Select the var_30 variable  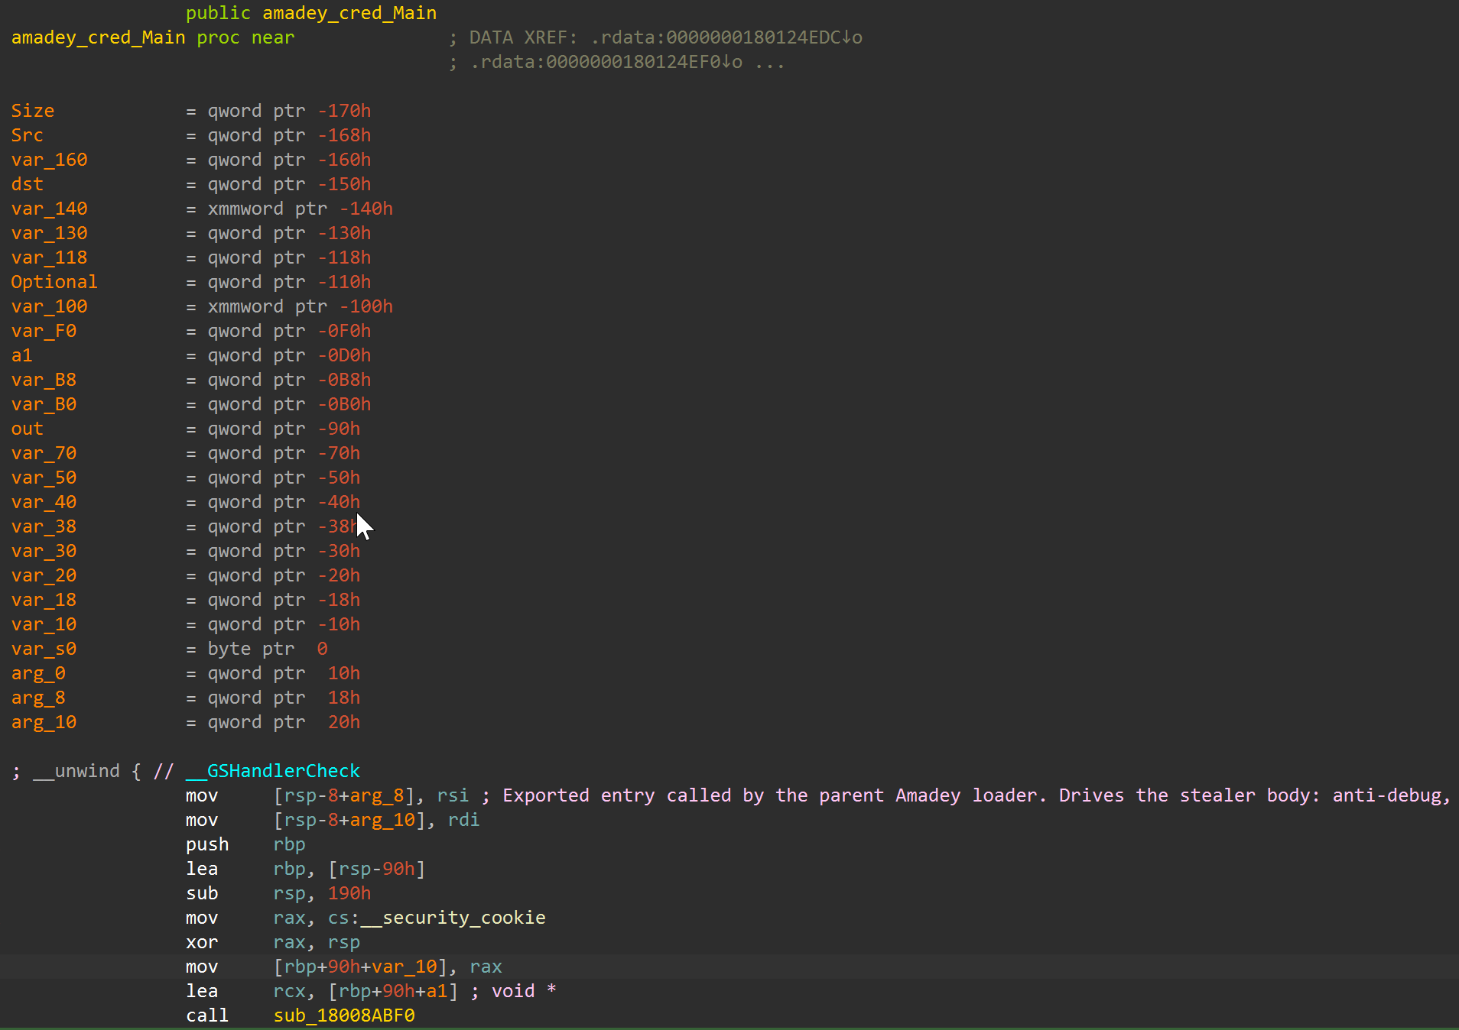click(x=44, y=551)
